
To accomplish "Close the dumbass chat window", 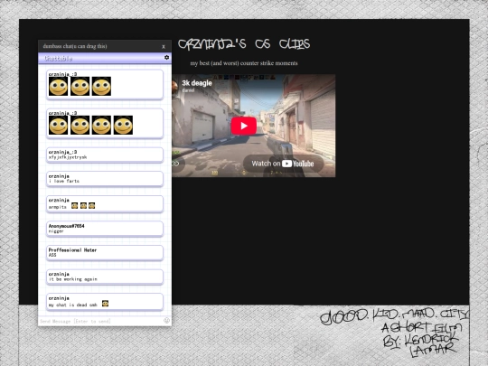I will [164, 46].
